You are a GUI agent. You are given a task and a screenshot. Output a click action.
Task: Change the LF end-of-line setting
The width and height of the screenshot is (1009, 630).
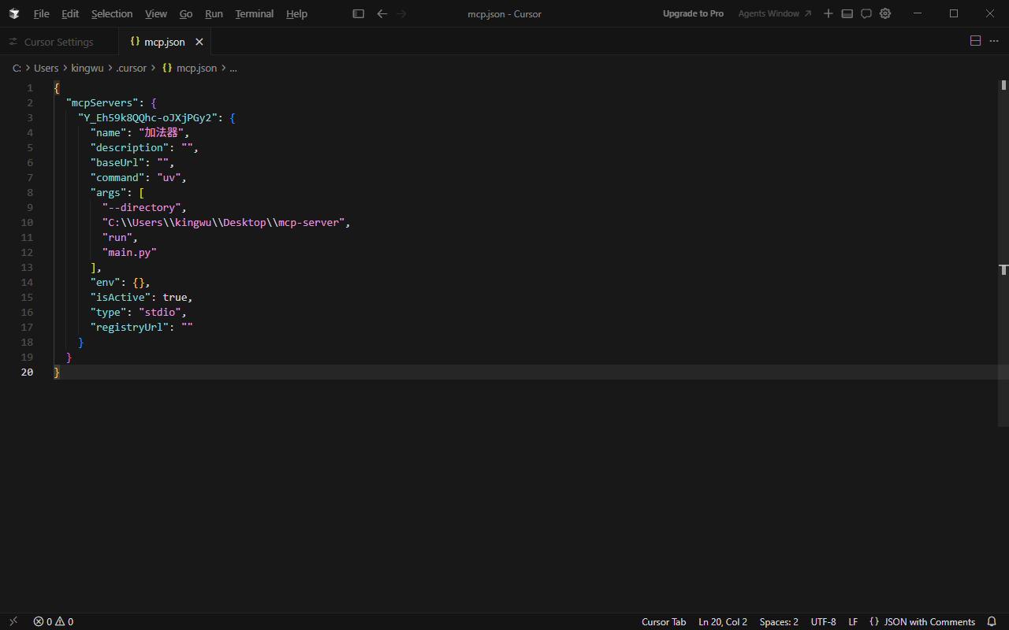(853, 621)
